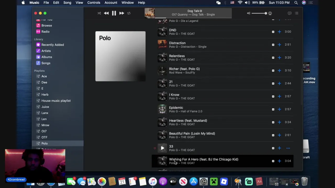Open the Controls menu
This screenshot has height=188, width=335.
coord(94,3)
